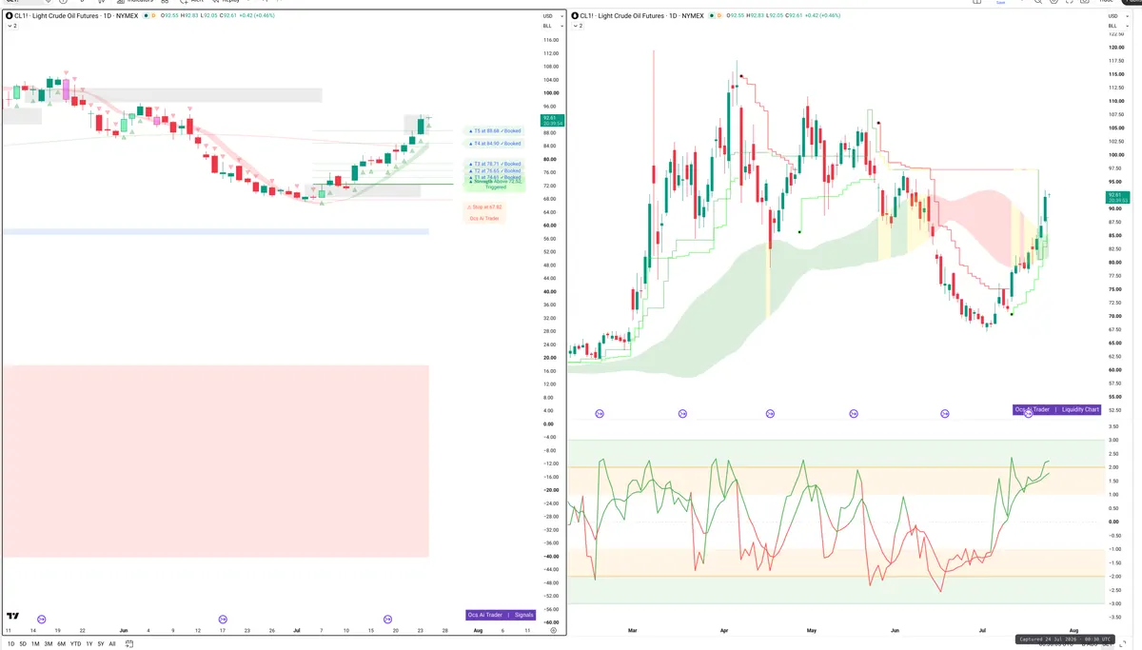Click the orange Ocs Ai Trader tag below Stop

tap(483, 219)
